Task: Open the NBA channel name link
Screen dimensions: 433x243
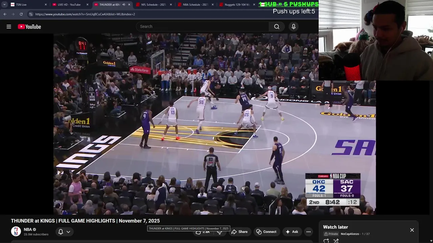Action: [28, 230]
